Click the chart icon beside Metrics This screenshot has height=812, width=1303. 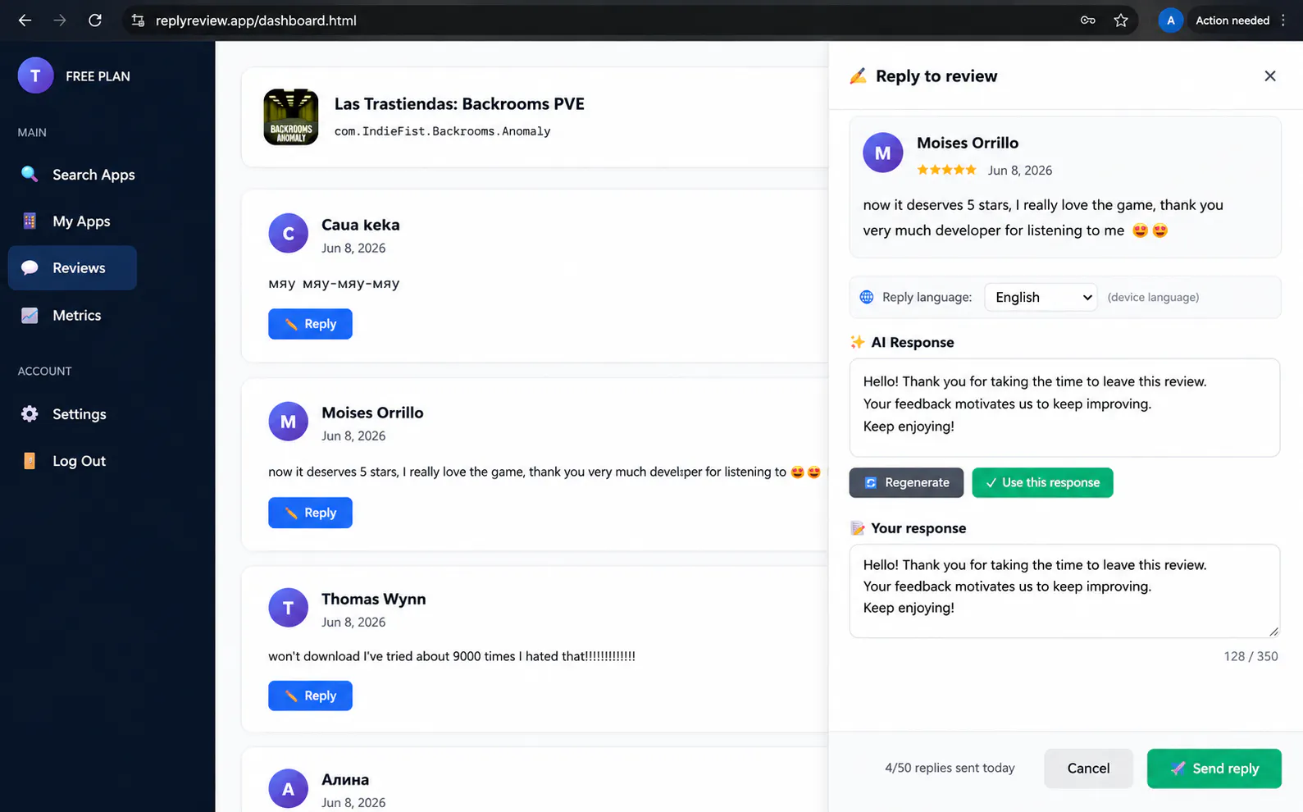(30, 315)
